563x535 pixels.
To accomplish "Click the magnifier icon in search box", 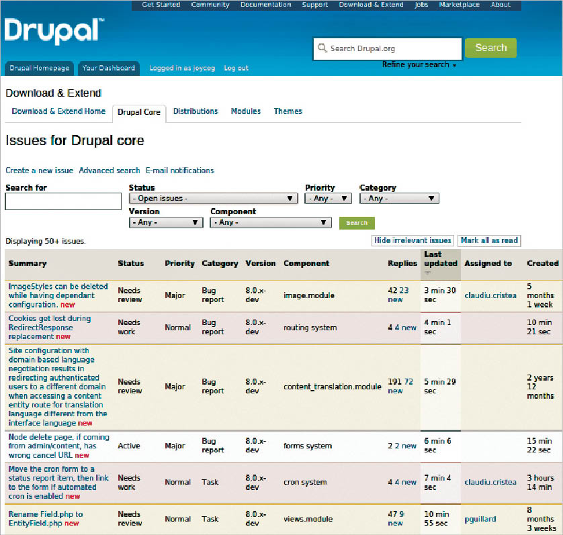I will [322, 48].
